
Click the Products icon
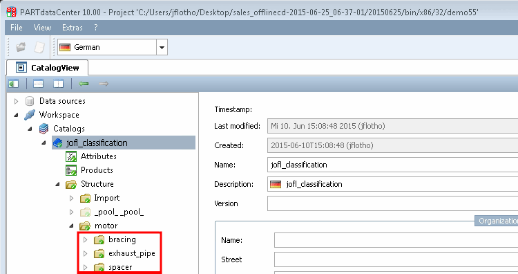pos(71,170)
